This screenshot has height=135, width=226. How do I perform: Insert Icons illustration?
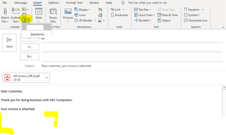pyautogui.click(x=80, y=15)
